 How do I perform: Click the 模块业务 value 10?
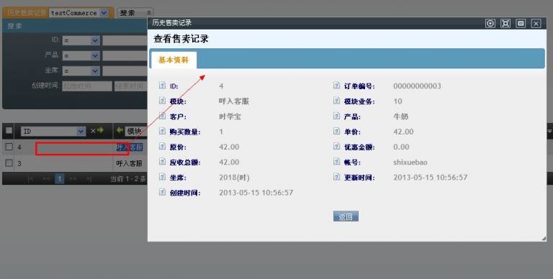coord(397,101)
